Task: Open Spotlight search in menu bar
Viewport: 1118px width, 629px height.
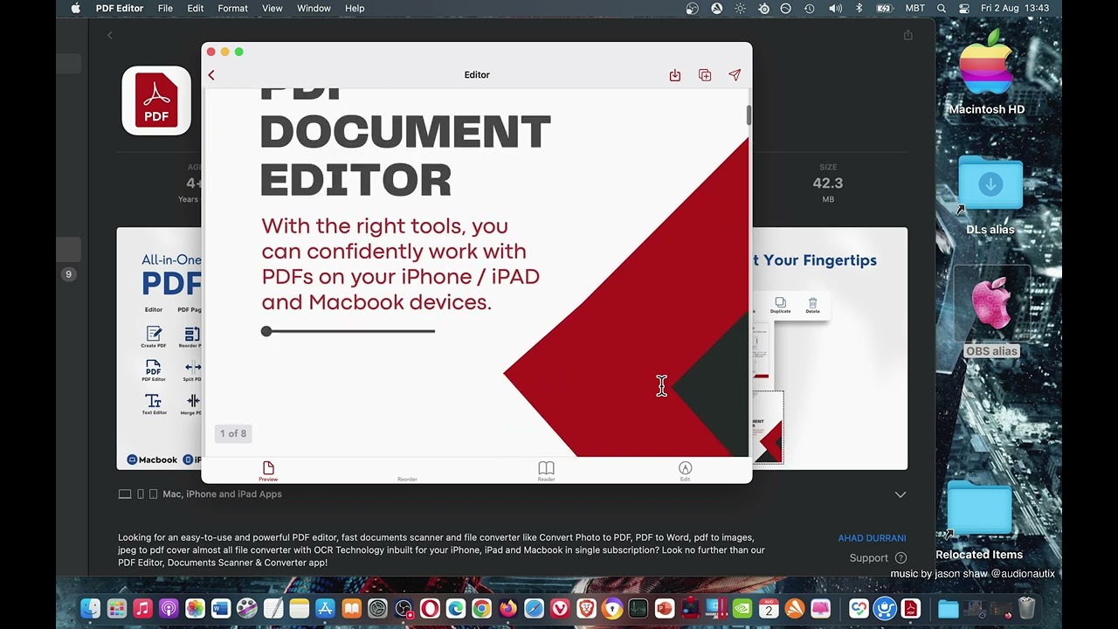Action: tap(942, 8)
